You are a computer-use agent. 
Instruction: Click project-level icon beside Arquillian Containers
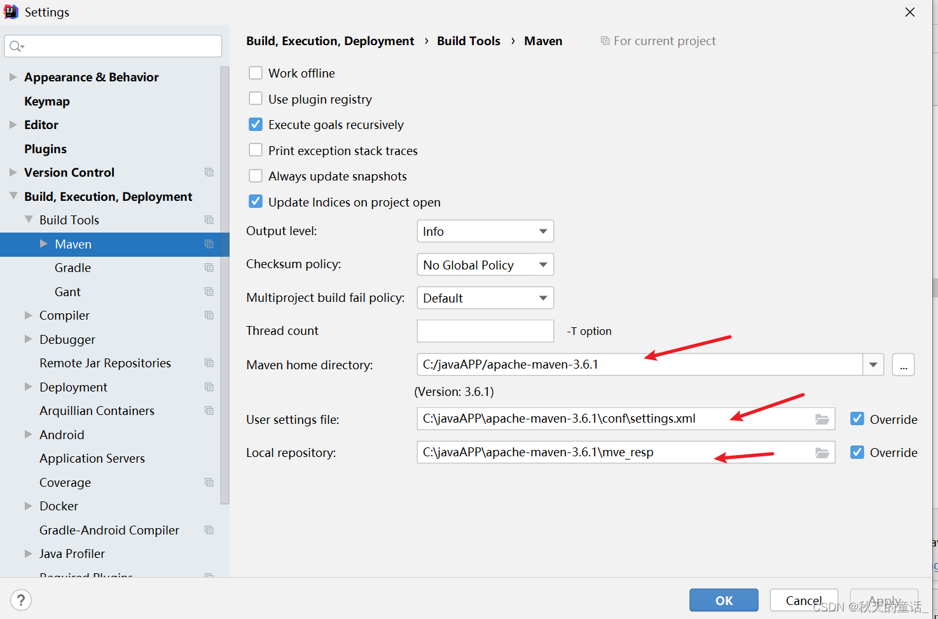(209, 411)
